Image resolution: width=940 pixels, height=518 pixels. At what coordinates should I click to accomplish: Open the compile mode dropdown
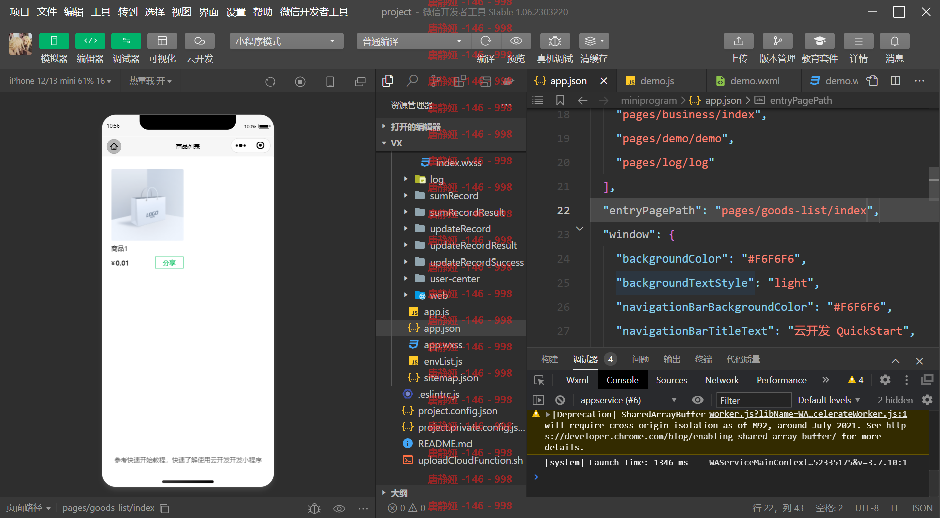(x=413, y=41)
